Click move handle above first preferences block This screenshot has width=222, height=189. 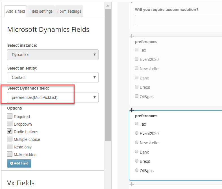(132, 36)
